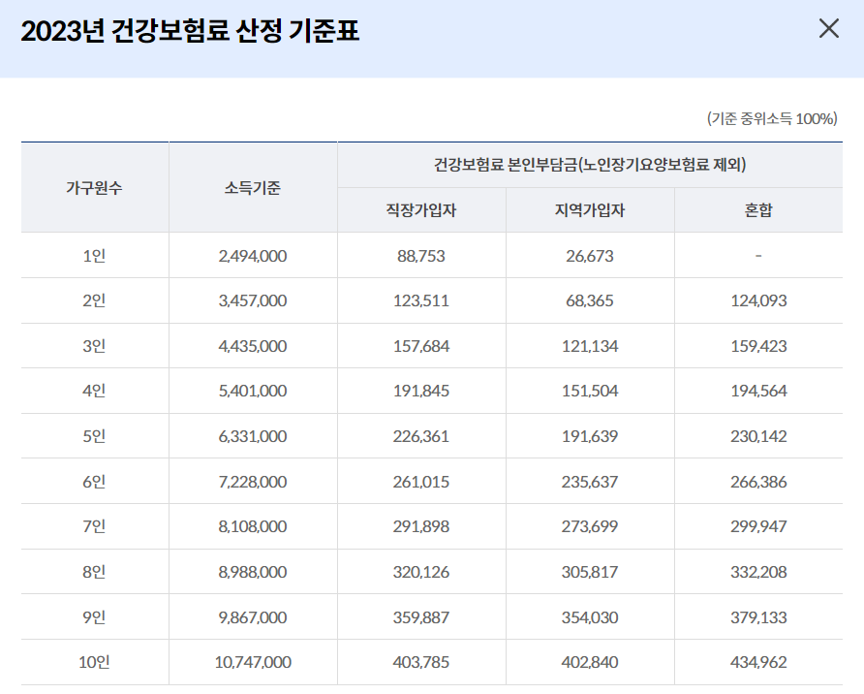
Task: Click the 68,365 cell
Action: click(590, 301)
